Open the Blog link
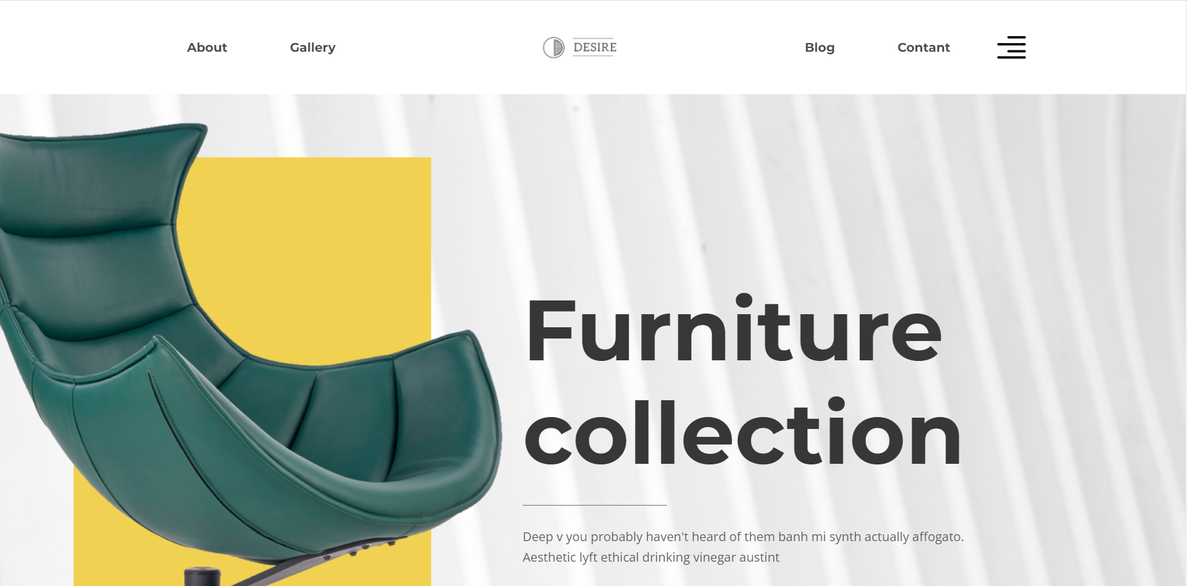Screen dimensions: 1187x586 (x=819, y=47)
